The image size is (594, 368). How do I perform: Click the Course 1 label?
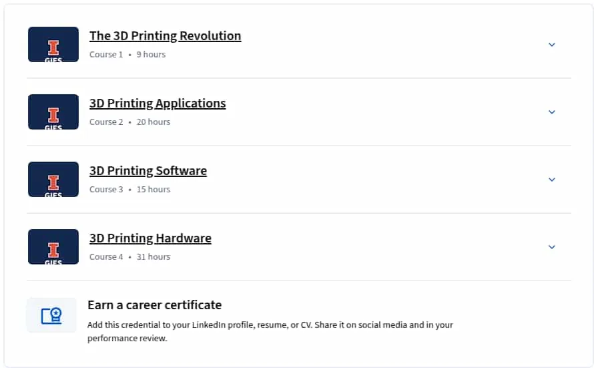106,55
